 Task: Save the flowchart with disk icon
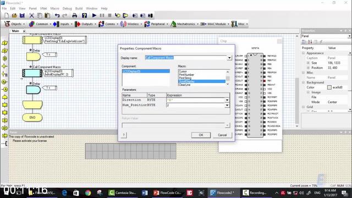pos(22,15)
